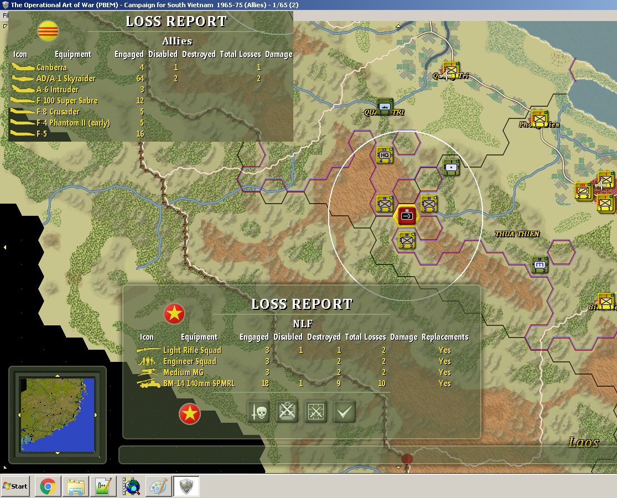
Task: Open the Windows Start menu
Action: coord(15,486)
